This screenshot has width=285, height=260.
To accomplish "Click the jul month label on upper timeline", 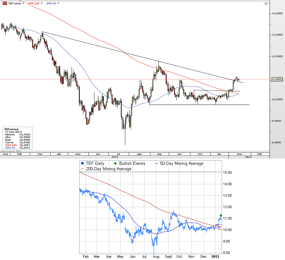I will pos(118,154).
